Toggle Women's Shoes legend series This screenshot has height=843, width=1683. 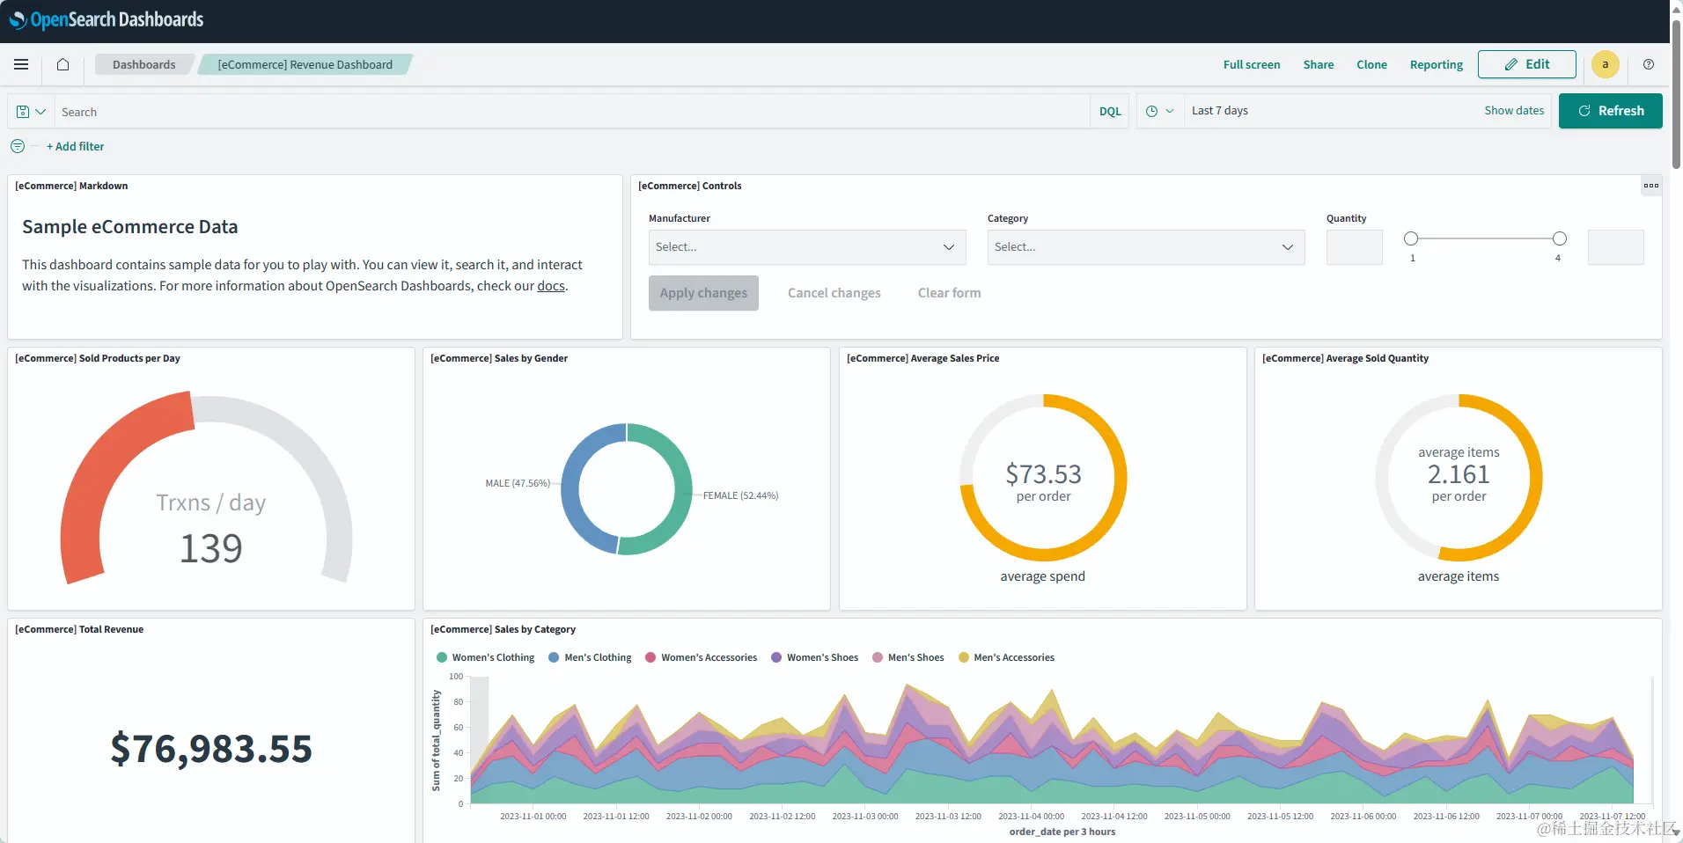815,657
